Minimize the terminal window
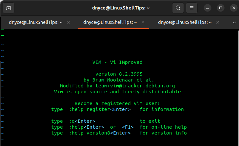Screen dimensions: 239x146 [208, 8]
